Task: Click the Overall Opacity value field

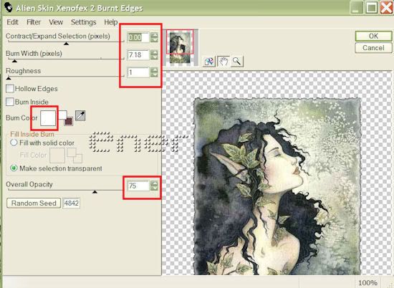Action: click(138, 186)
